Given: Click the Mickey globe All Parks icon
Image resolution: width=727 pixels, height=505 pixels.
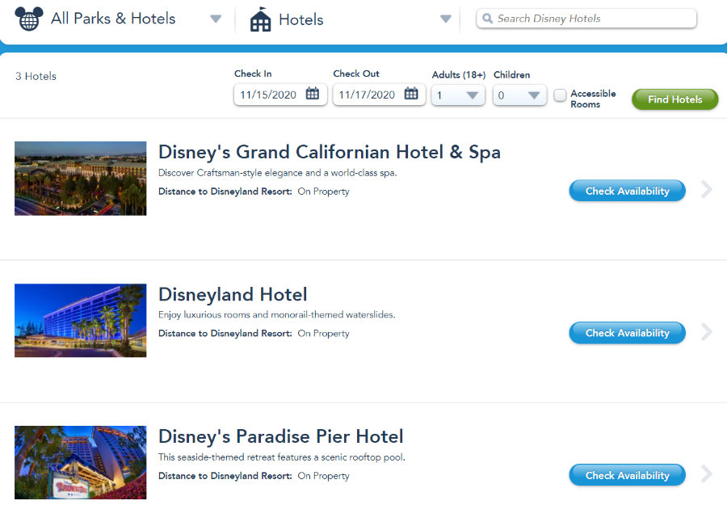Looking at the screenshot, I should click(28, 19).
